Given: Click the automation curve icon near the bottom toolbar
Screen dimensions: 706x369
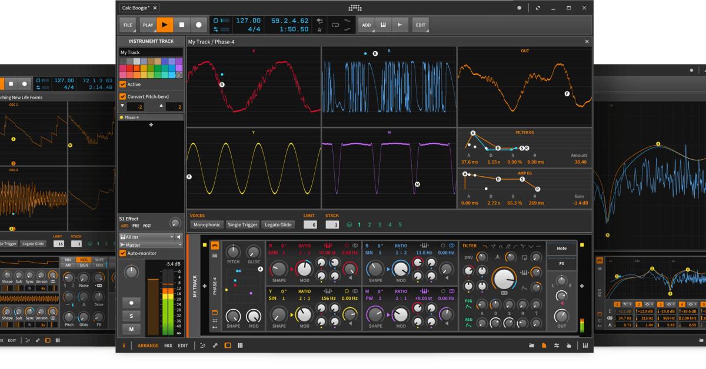Looking at the screenshot, I should 203,345.
